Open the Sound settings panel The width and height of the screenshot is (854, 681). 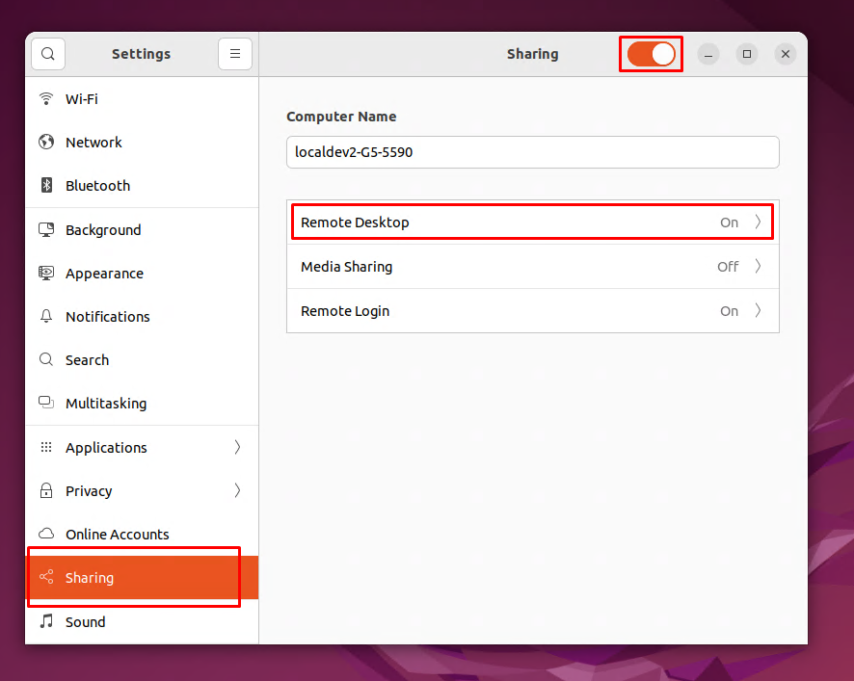coord(142,621)
